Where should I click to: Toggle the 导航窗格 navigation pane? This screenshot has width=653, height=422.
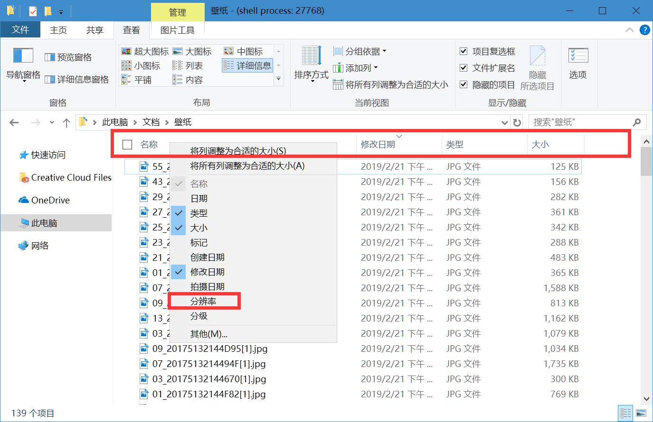[22, 64]
